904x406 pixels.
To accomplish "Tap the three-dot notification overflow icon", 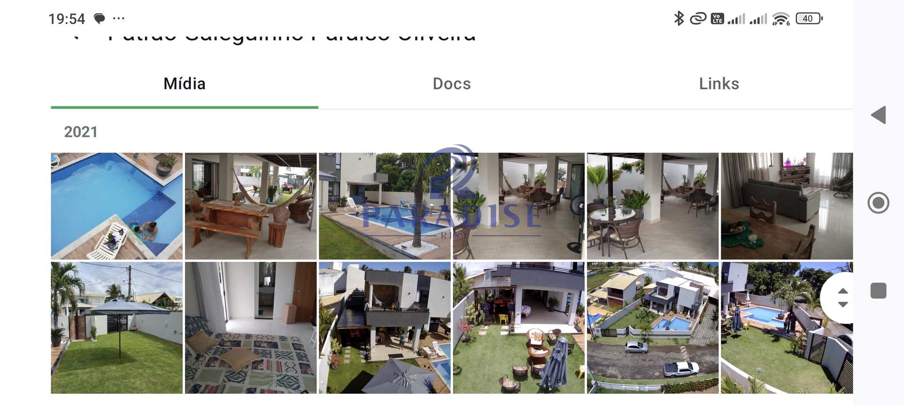I will pyautogui.click(x=119, y=18).
